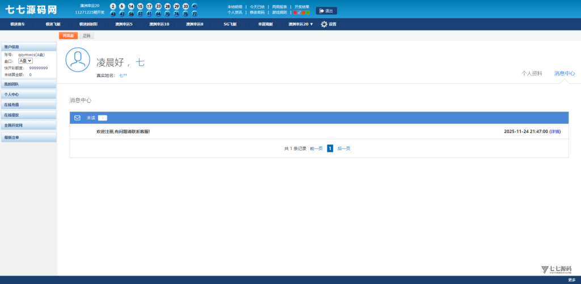Open the 两周报表 report link

pos(279,7)
